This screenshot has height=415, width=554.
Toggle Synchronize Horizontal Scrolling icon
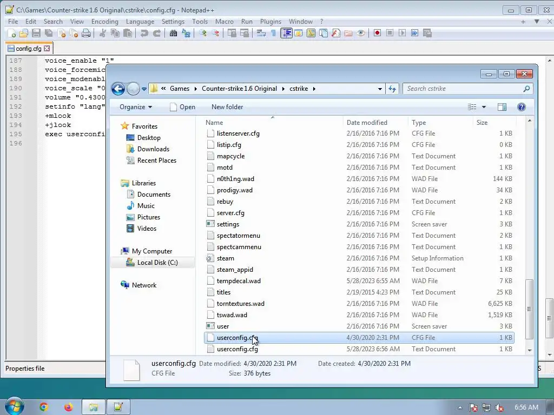point(245,33)
